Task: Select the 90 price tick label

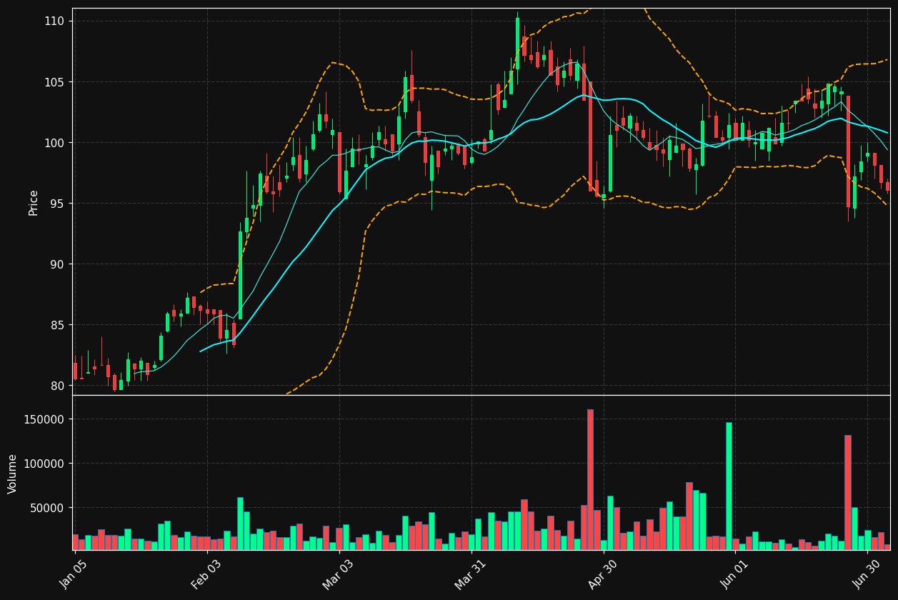Action: click(x=56, y=264)
